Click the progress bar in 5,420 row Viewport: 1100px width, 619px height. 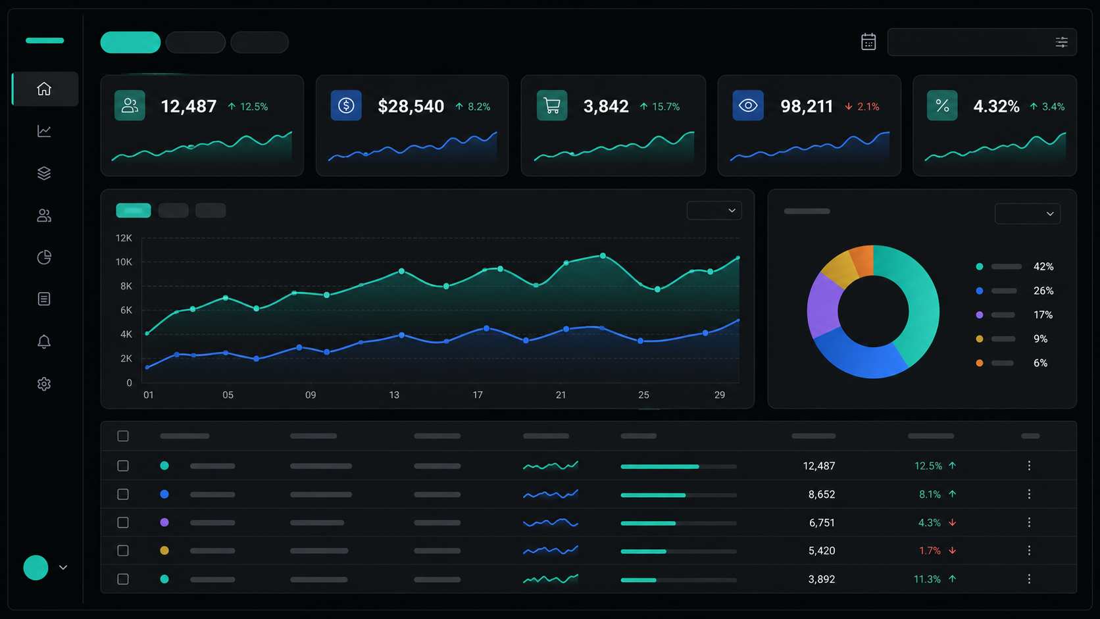pos(678,551)
